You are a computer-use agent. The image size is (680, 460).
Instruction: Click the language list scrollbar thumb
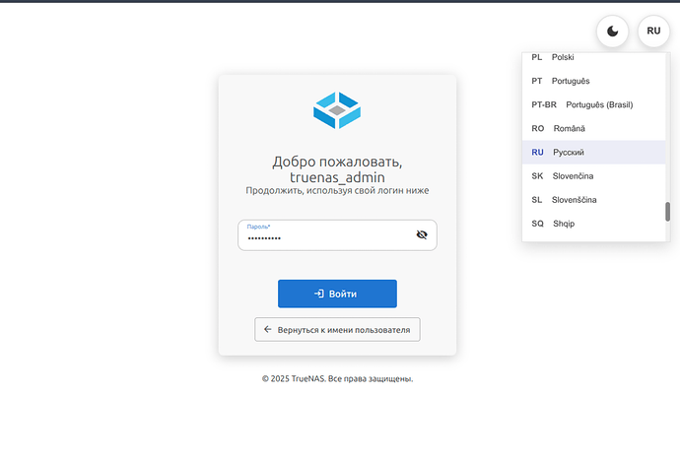coord(667,211)
